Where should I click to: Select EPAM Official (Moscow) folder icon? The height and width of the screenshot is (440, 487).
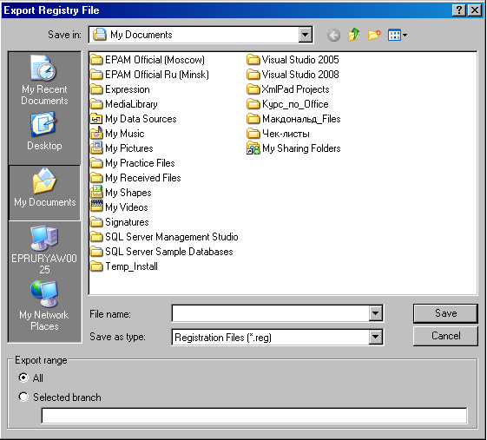pos(96,60)
